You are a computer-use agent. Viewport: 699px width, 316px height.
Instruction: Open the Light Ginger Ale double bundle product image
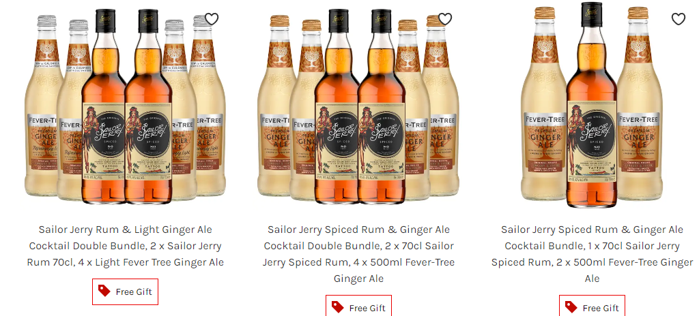[x=126, y=107]
